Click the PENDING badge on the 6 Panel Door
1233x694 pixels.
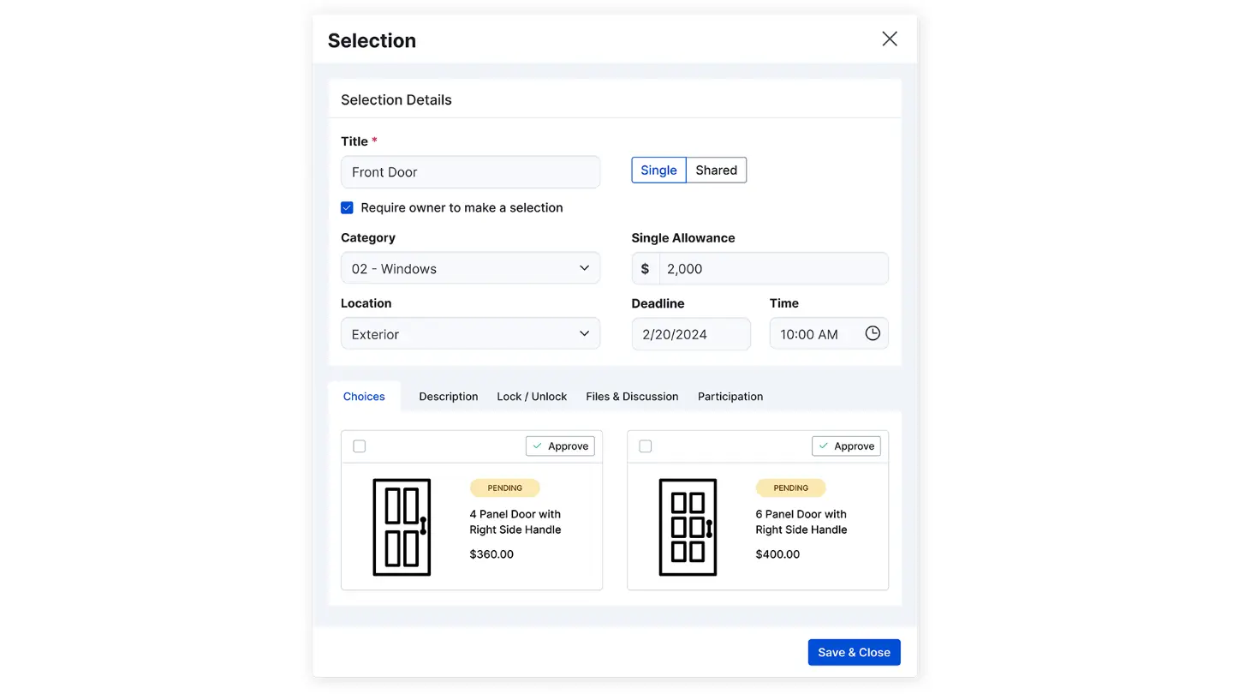point(791,488)
